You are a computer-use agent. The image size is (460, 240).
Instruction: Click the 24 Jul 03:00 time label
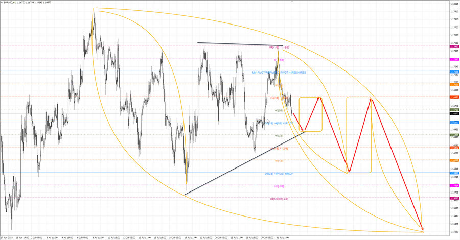click(221, 237)
